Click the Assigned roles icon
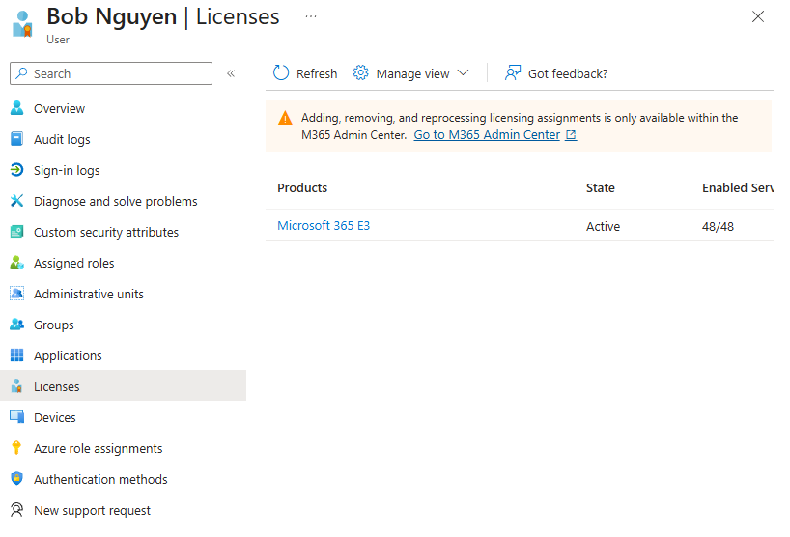Screen dimensions: 790x537 (x=16, y=263)
